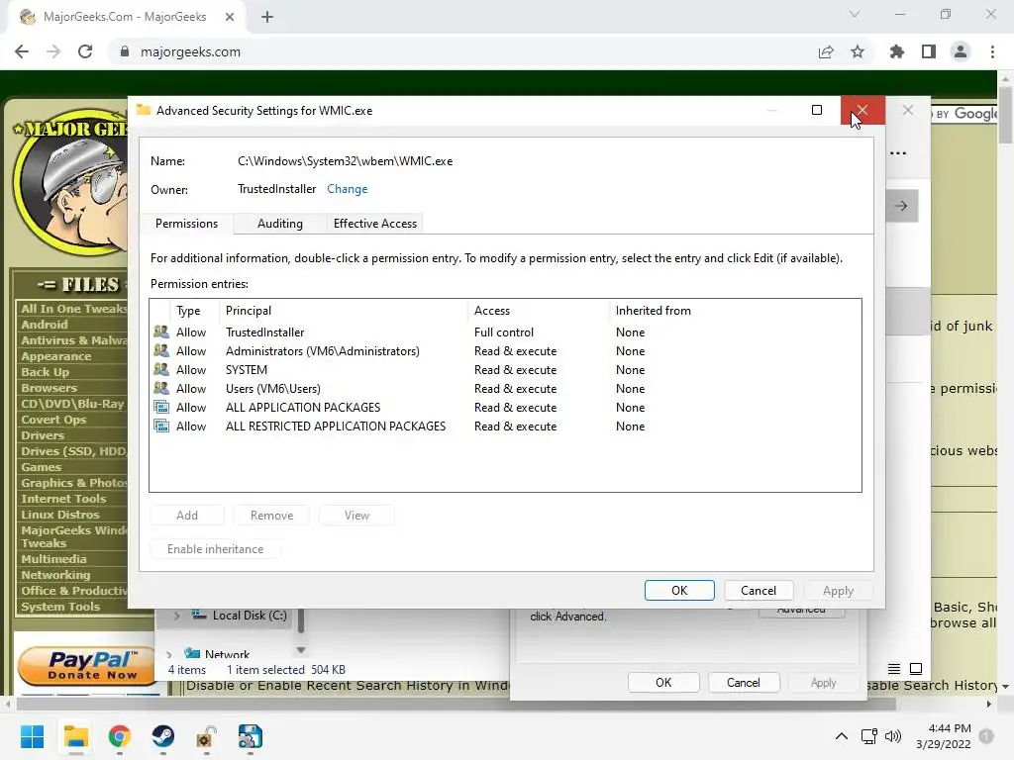Share this page icon in Chrome
Image resolution: width=1014 pixels, height=760 pixels.
[826, 51]
